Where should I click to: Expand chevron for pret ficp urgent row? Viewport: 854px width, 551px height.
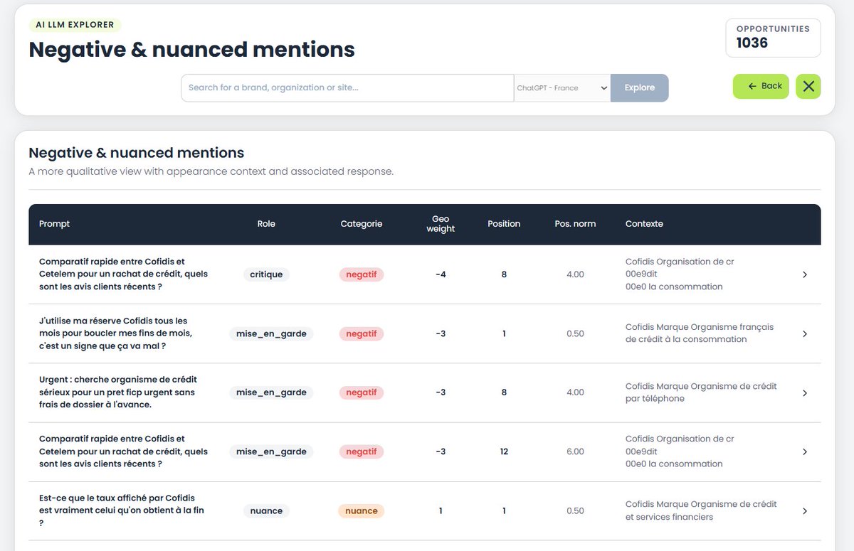click(x=805, y=392)
